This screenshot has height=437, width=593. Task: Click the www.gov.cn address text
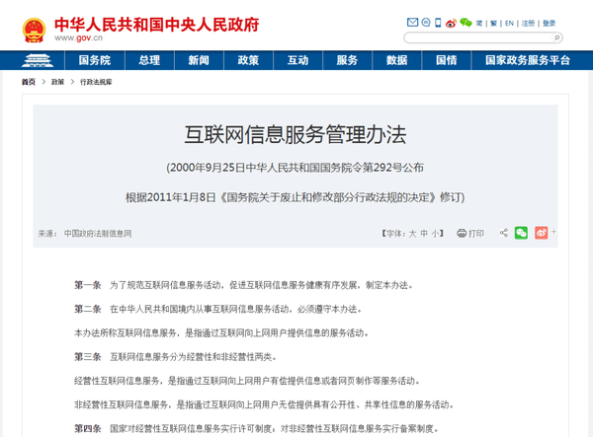pyautogui.click(x=78, y=38)
